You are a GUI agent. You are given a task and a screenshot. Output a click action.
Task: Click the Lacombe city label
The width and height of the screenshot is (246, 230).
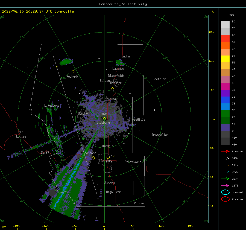(x=118, y=69)
